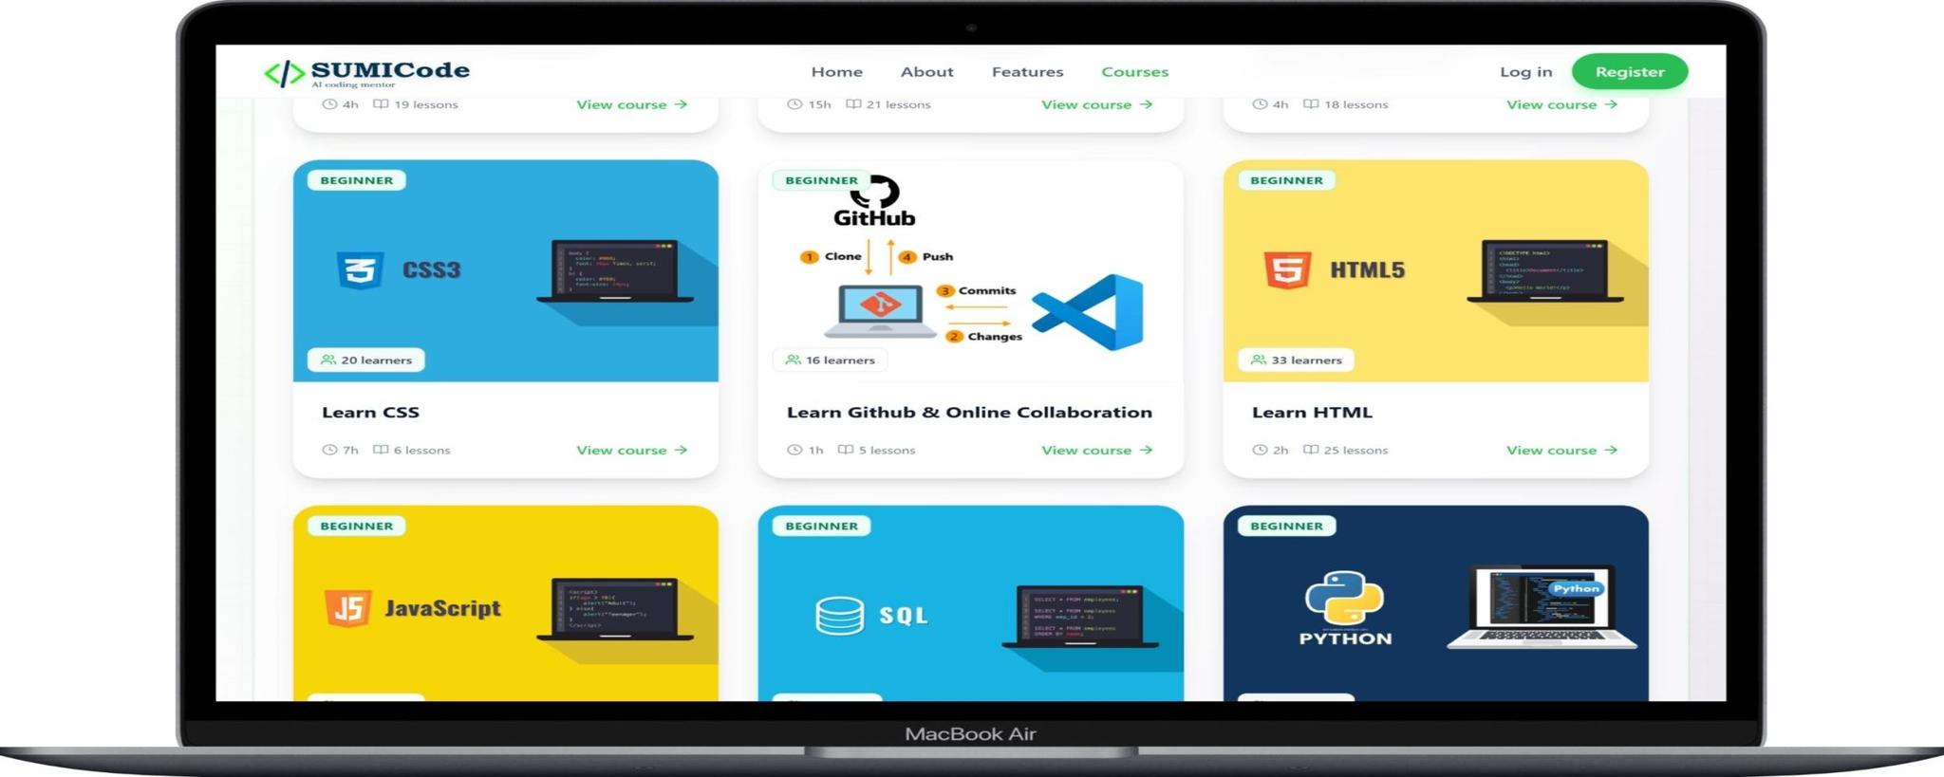Click the HTML5 card laptop illustration

click(1545, 271)
